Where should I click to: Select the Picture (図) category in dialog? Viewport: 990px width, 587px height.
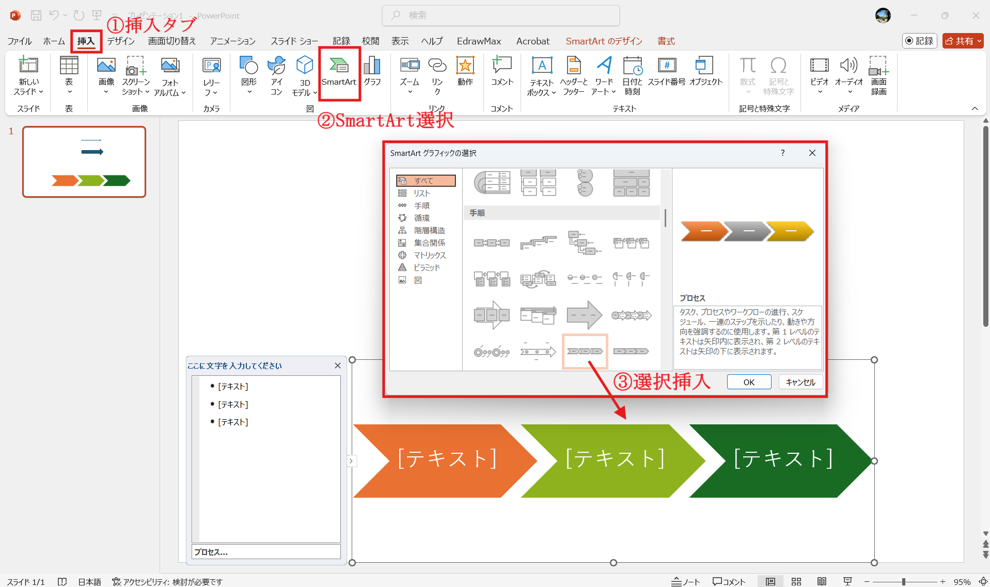click(x=417, y=280)
